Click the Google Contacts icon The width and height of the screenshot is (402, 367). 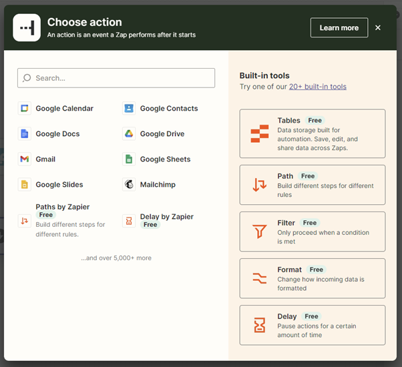click(129, 109)
